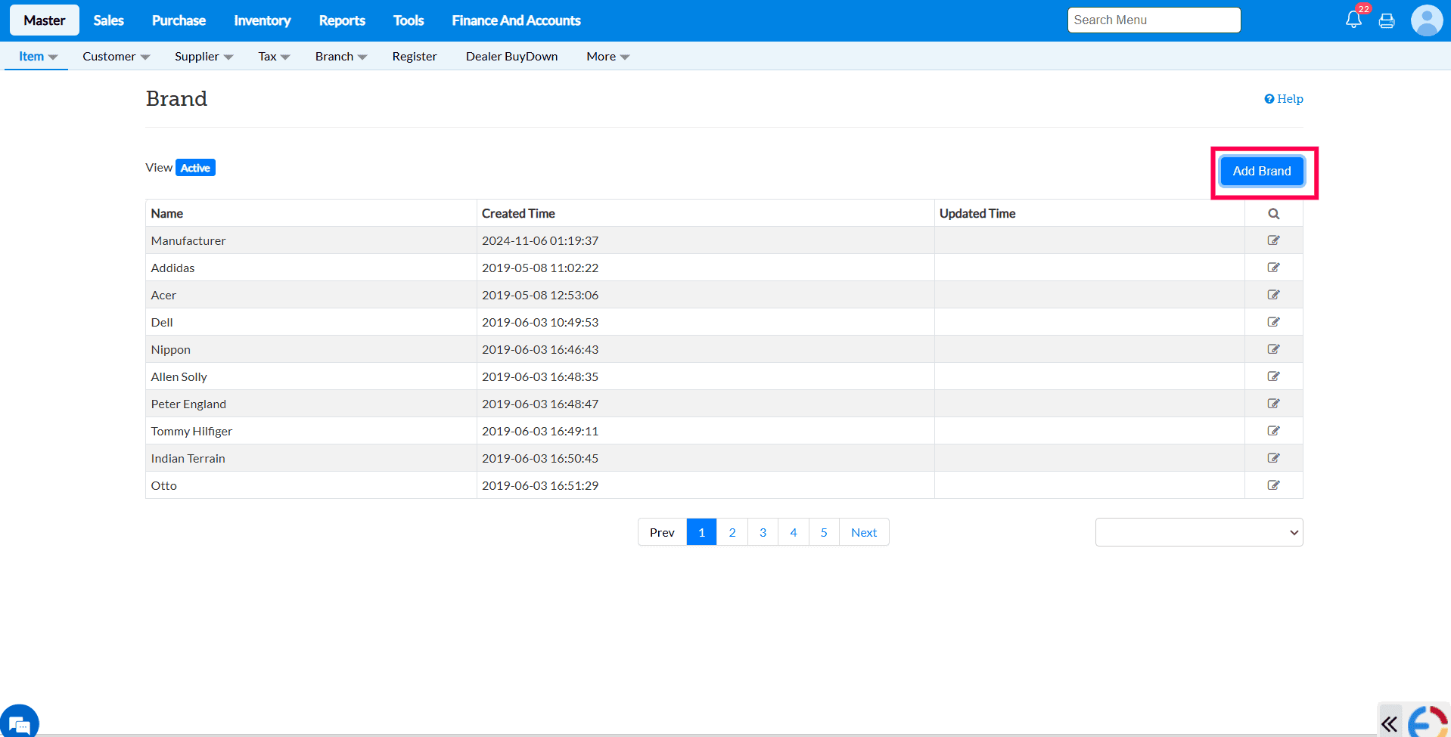The height and width of the screenshot is (737, 1451).
Task: Toggle the Active view filter
Action: pos(195,168)
